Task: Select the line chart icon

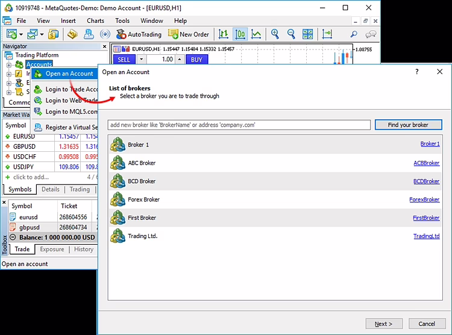Action: [256, 34]
